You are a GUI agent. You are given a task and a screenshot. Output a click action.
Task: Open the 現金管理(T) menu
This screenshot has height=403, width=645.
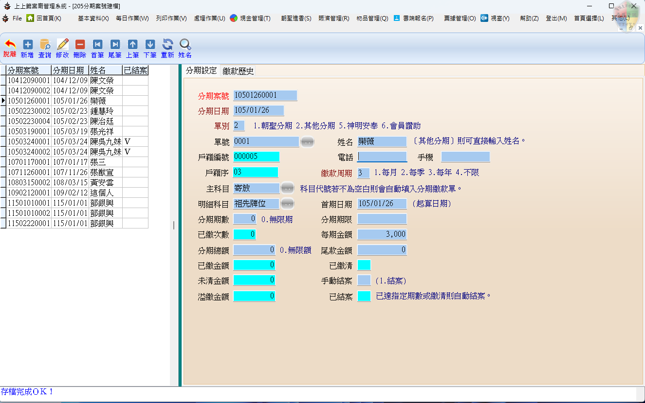[x=250, y=18]
